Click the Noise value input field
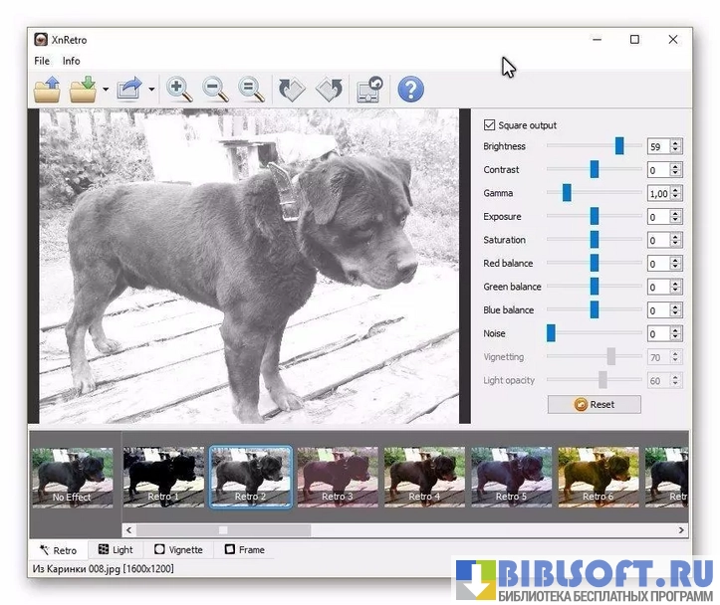Screen dimensions: 720x605 pos(657,334)
